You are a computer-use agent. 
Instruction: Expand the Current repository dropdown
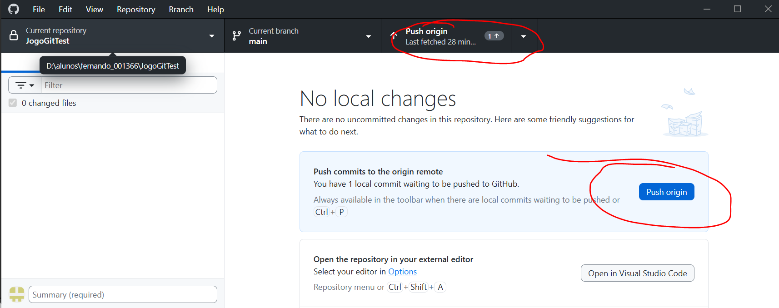tap(211, 36)
